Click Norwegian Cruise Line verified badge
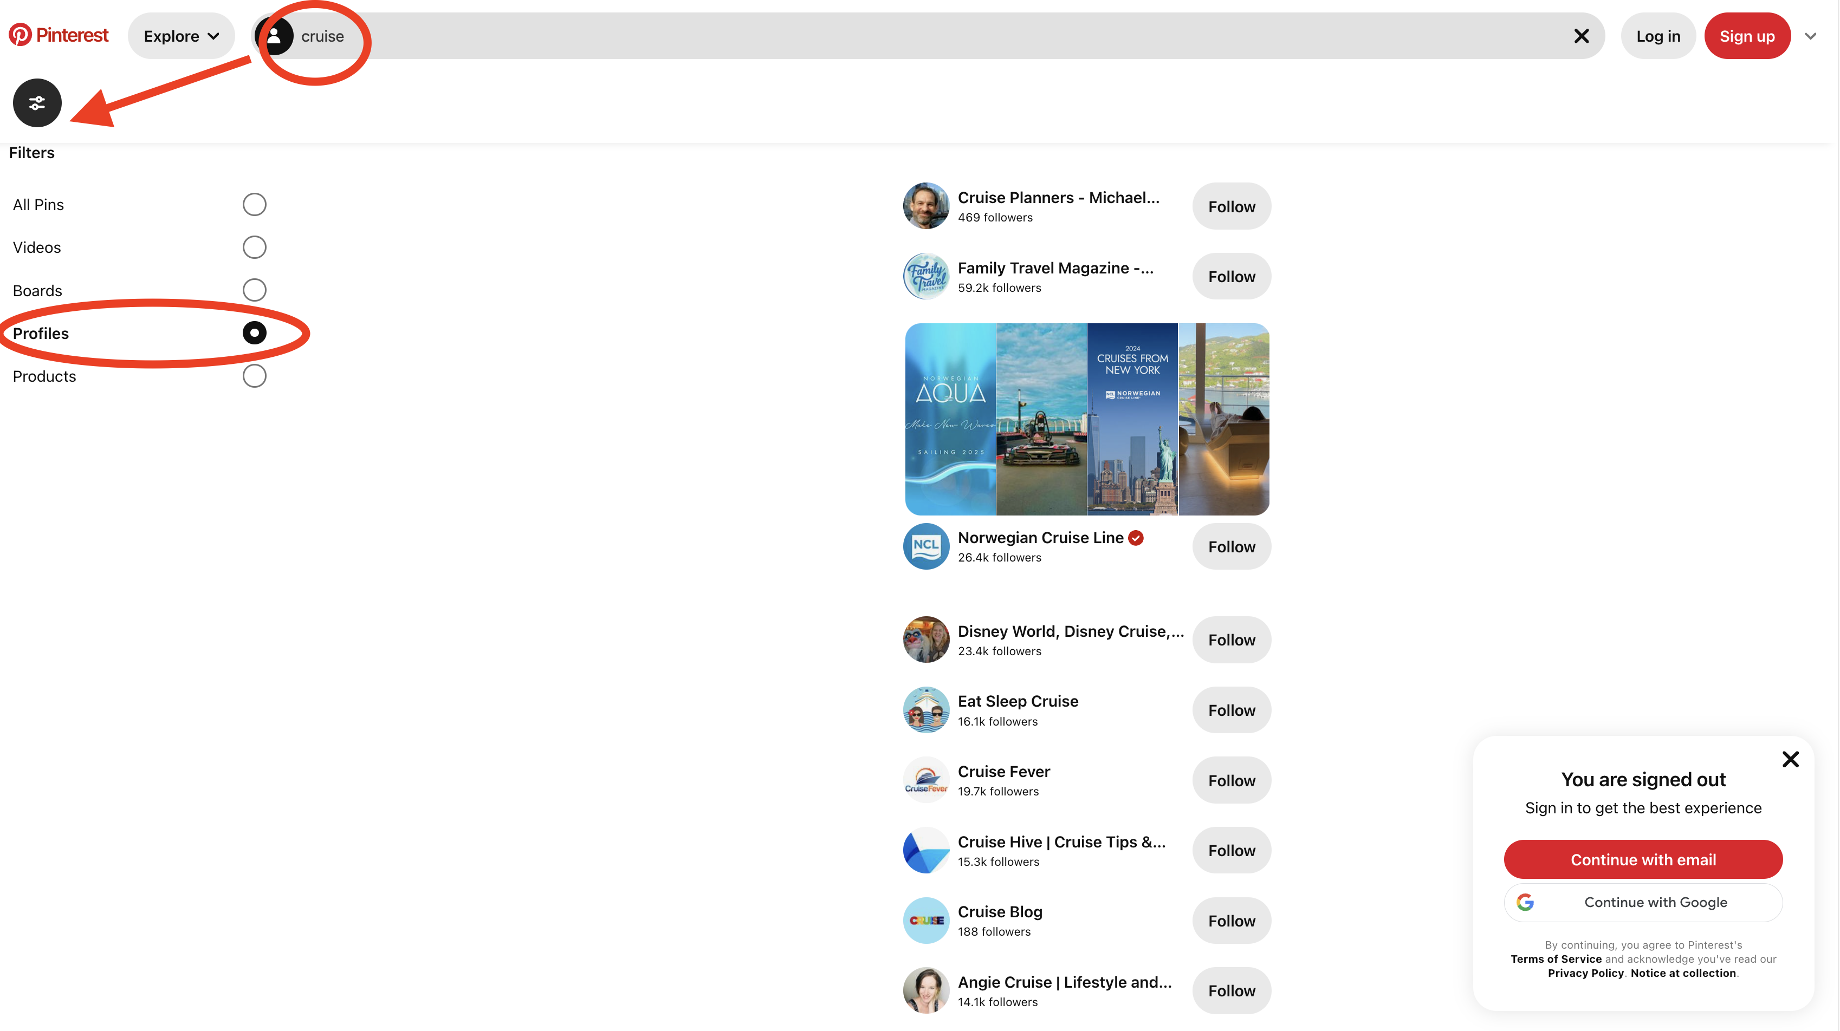The height and width of the screenshot is (1031, 1840). point(1136,538)
